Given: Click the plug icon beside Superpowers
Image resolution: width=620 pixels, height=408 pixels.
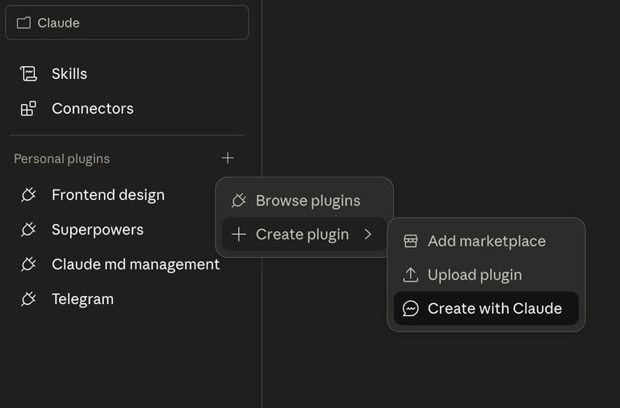Looking at the screenshot, I should (28, 230).
